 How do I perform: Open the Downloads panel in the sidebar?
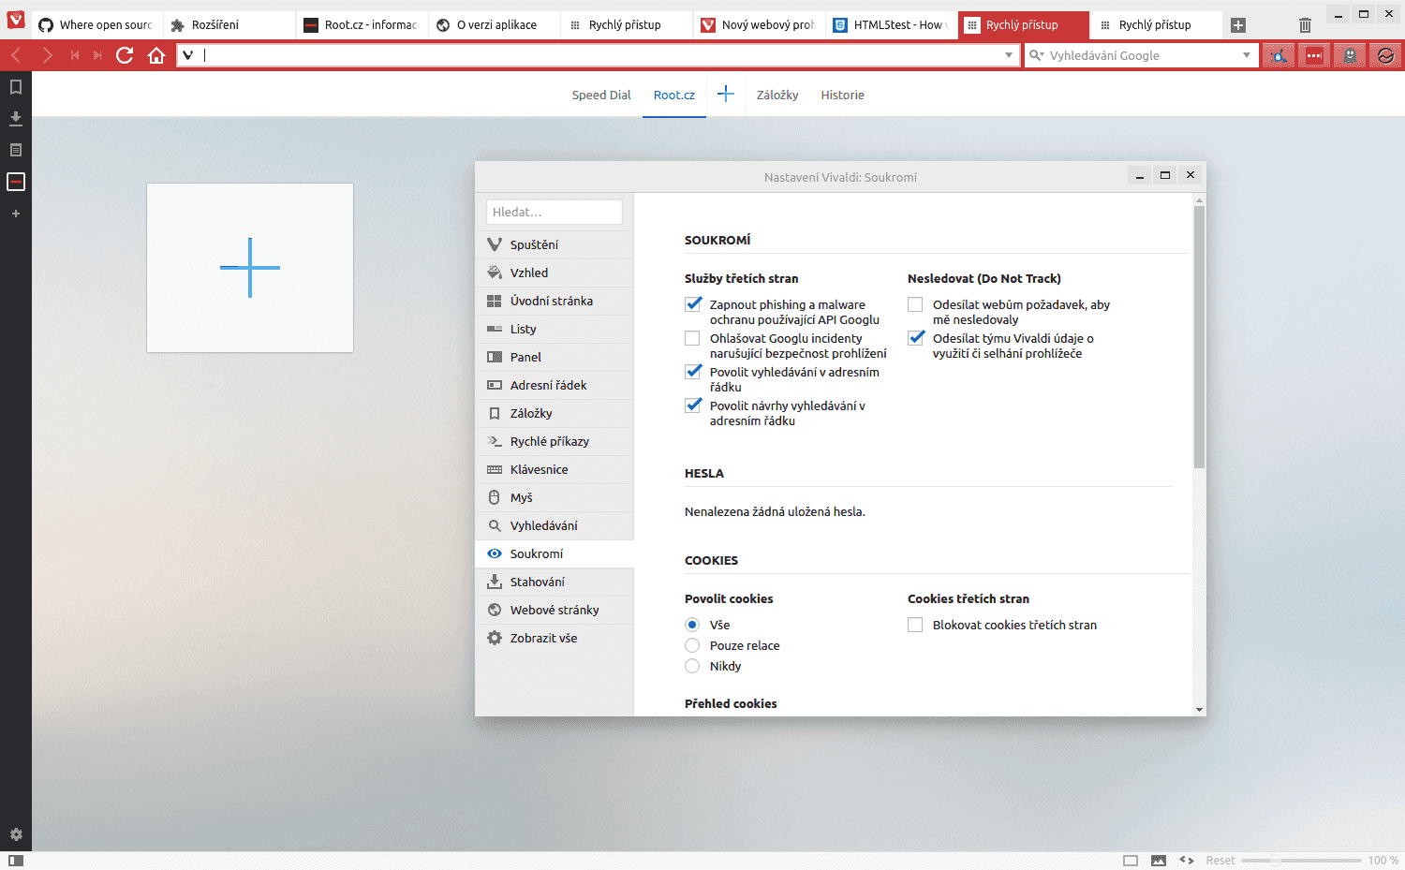pos(15,118)
